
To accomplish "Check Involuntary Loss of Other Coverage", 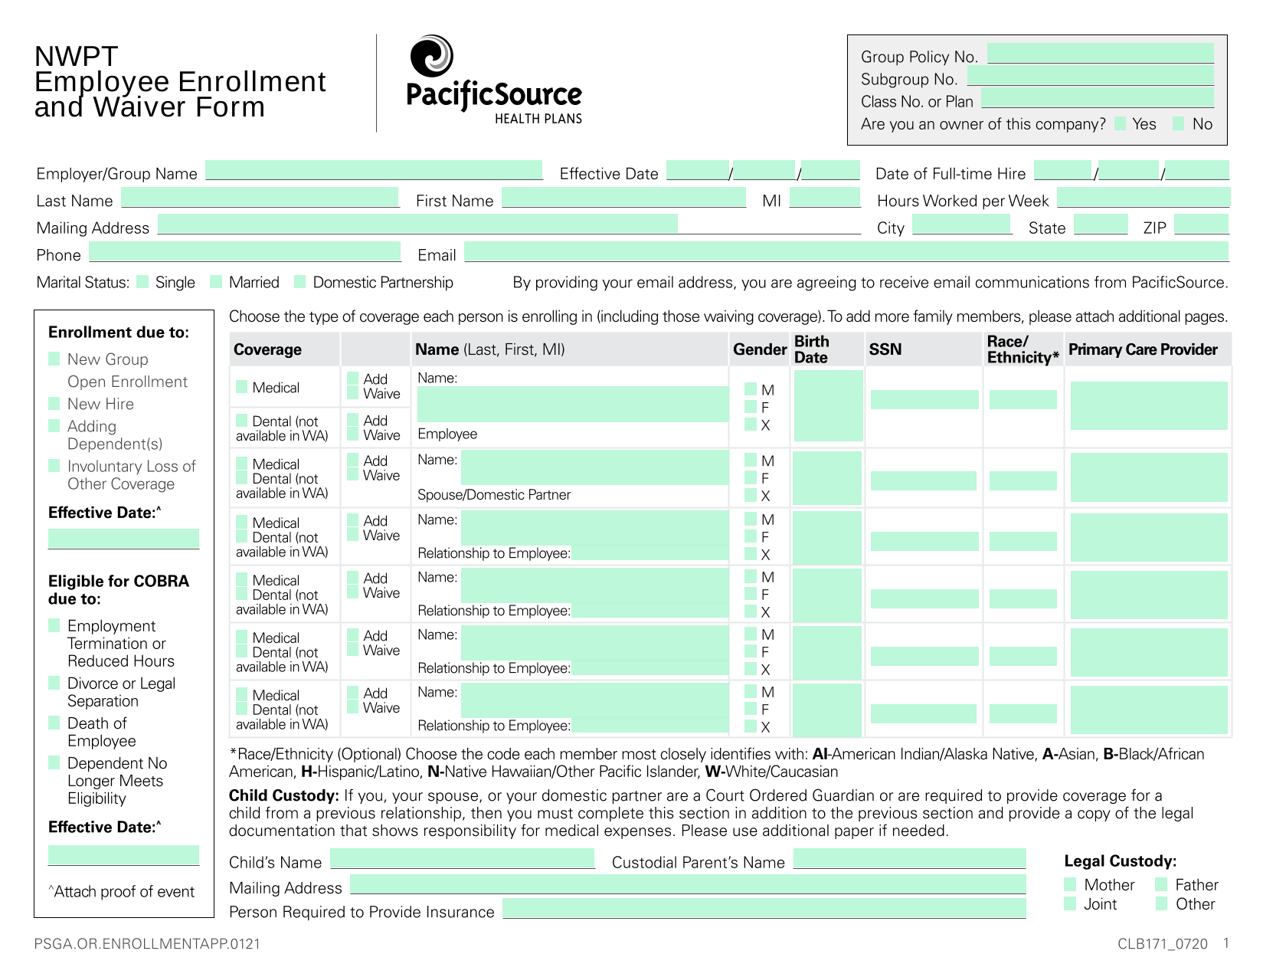I will [x=54, y=465].
